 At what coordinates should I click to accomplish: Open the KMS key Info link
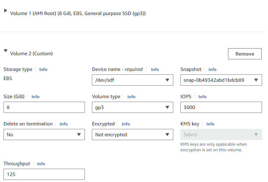210,124
